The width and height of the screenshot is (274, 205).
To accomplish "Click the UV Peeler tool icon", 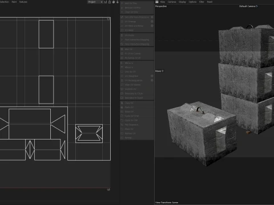I will click(122, 35).
